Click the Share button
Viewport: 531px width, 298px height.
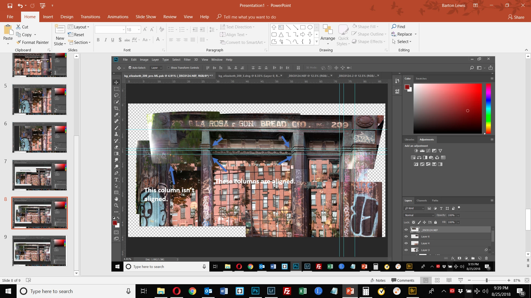click(x=516, y=17)
